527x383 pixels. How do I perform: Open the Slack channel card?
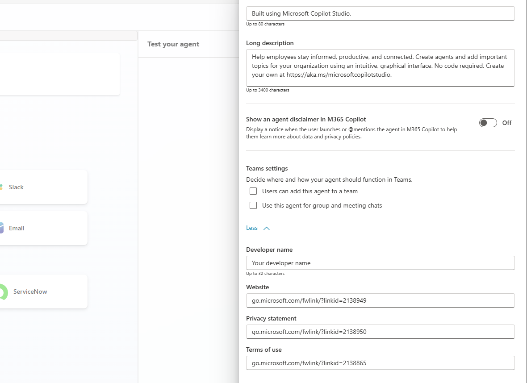[43, 187]
